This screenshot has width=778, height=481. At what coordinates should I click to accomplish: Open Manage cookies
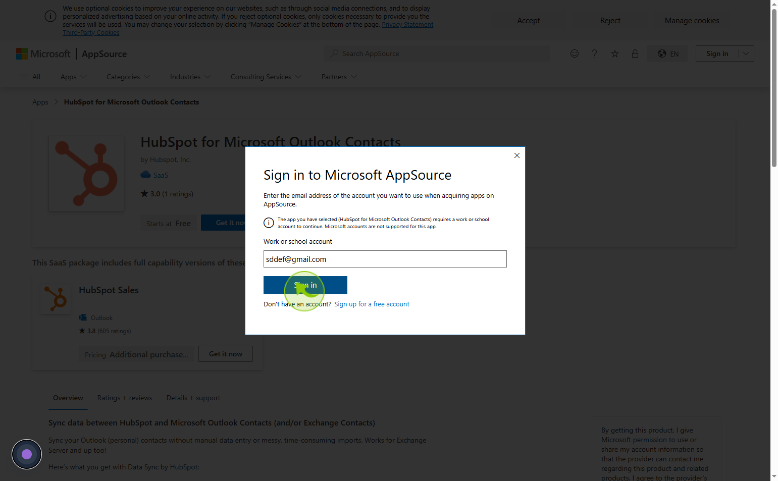point(692,21)
